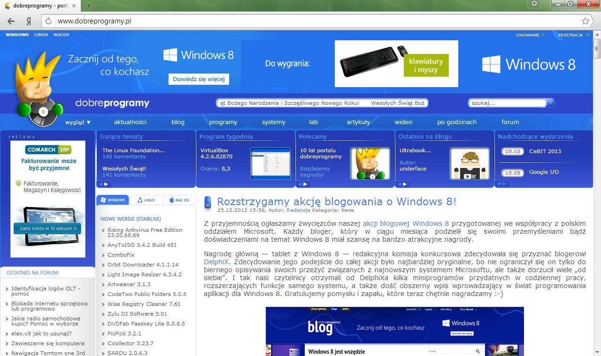The image size is (601, 356).
Task: Open the ComboFix list entry
Action: [x=121, y=255]
